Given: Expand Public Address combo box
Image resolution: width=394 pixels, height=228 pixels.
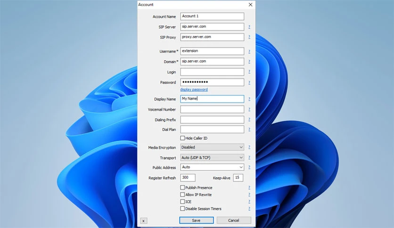Looking at the screenshot, I should coord(212,167).
